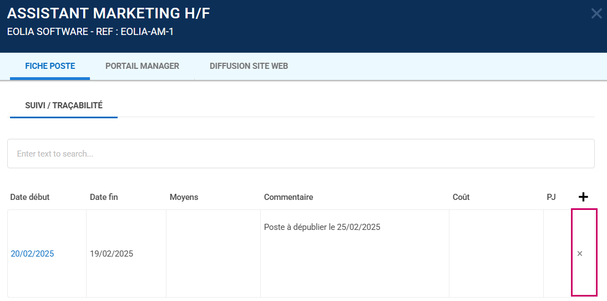The height and width of the screenshot is (301, 607).
Task: Click the 'Poste à dépublier' comment cell
Action: [322, 227]
